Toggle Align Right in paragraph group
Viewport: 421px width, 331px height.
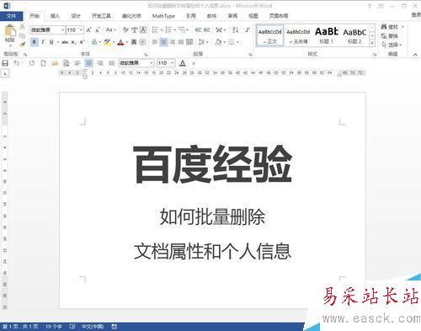coord(173,42)
